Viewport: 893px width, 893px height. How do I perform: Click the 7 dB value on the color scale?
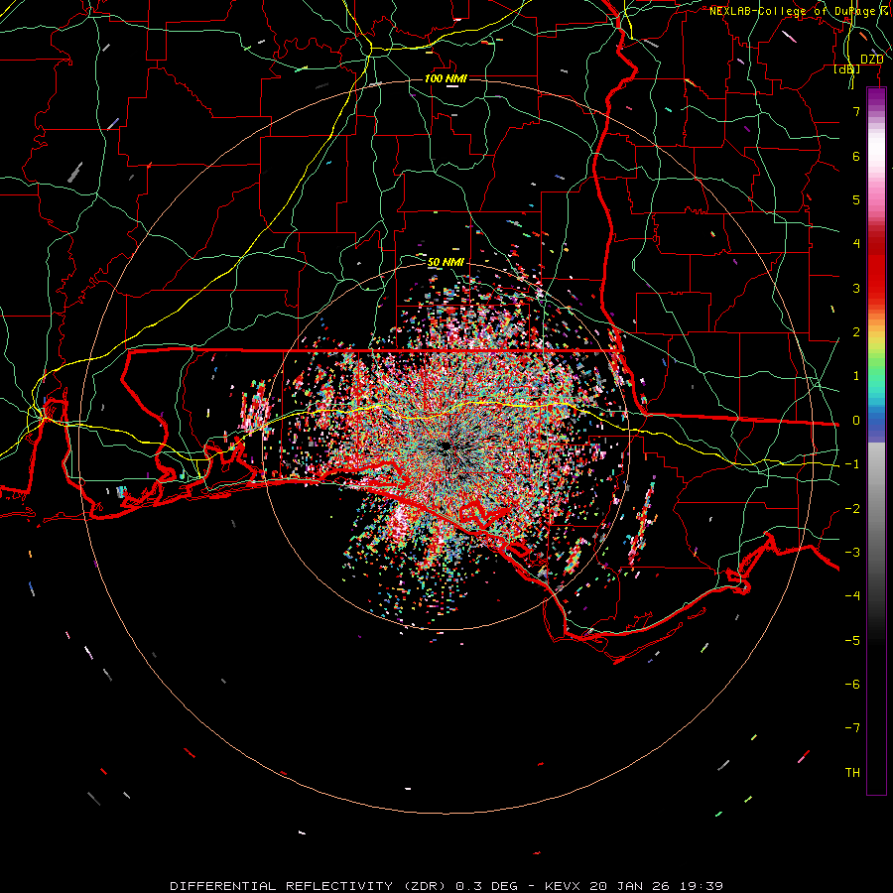pos(856,111)
